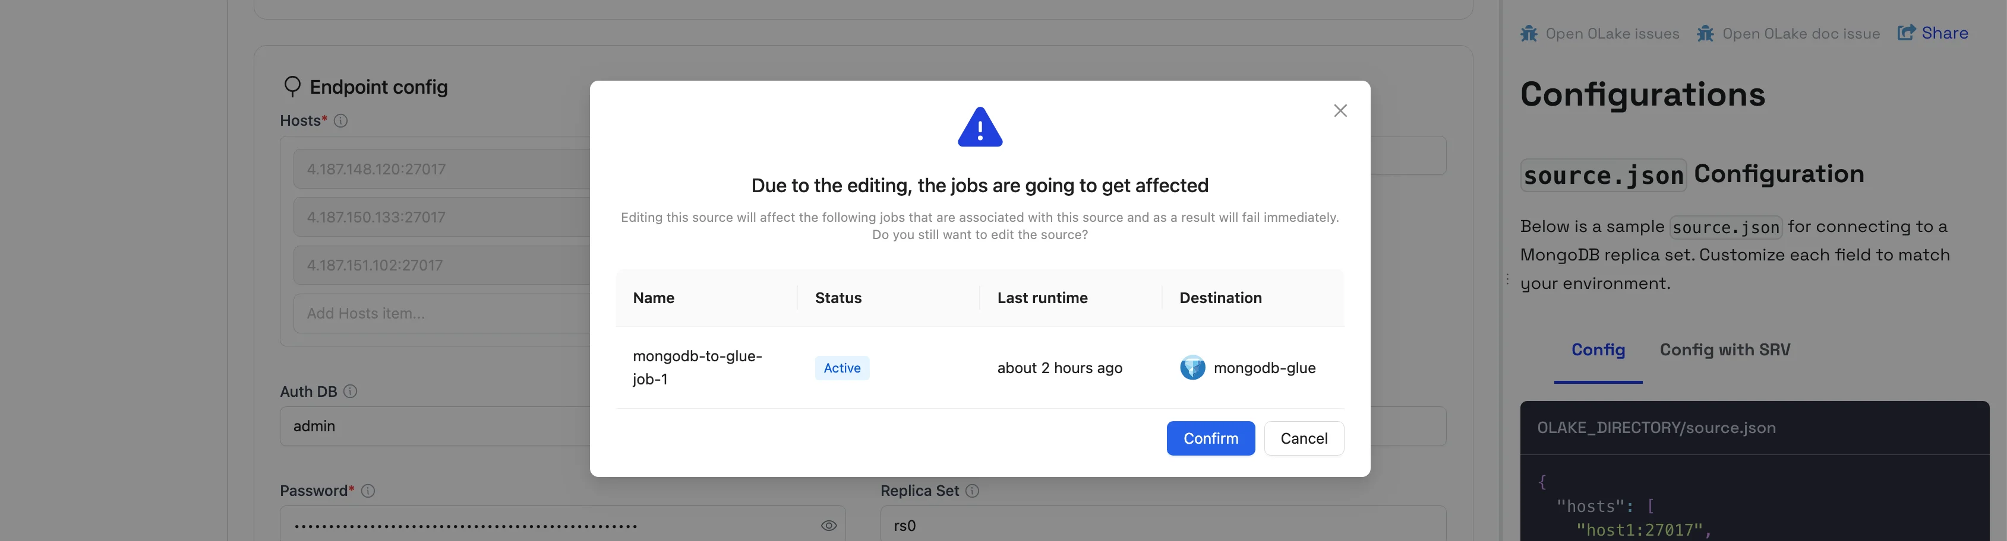Viewport: 2007px width, 541px height.
Task: Click the Active status badge
Action: click(x=841, y=368)
